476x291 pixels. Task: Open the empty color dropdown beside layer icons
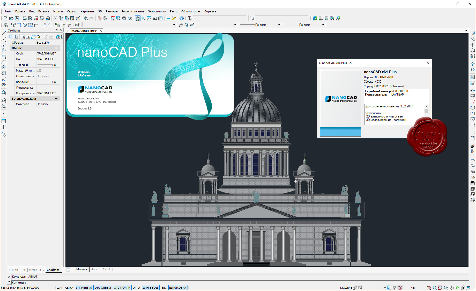(x=216, y=25)
